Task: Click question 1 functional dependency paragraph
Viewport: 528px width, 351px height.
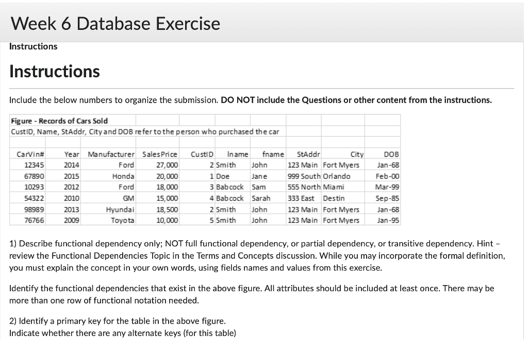Action: coord(257,256)
